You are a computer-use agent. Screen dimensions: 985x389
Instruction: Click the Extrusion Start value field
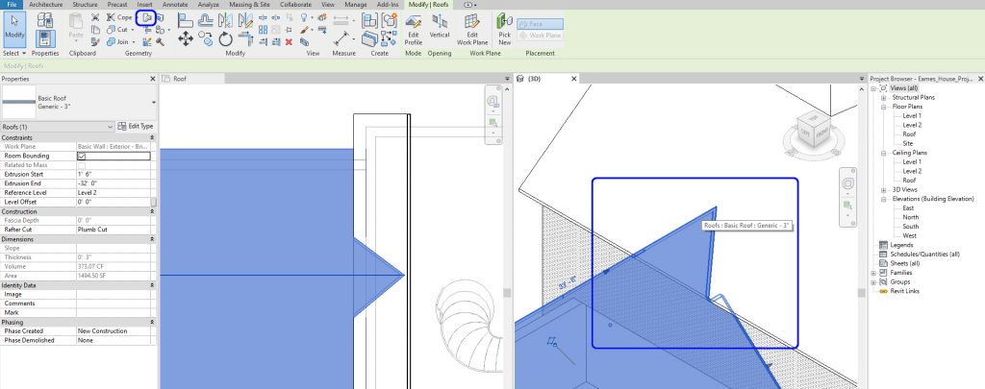(114, 174)
